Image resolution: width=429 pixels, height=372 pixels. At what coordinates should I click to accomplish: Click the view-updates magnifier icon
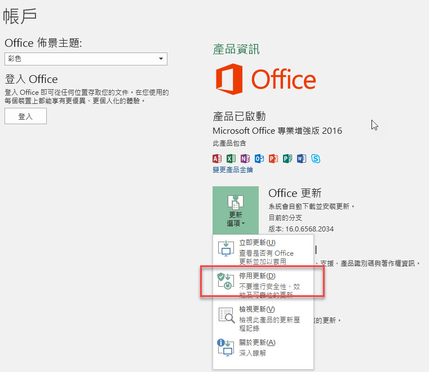click(x=227, y=316)
